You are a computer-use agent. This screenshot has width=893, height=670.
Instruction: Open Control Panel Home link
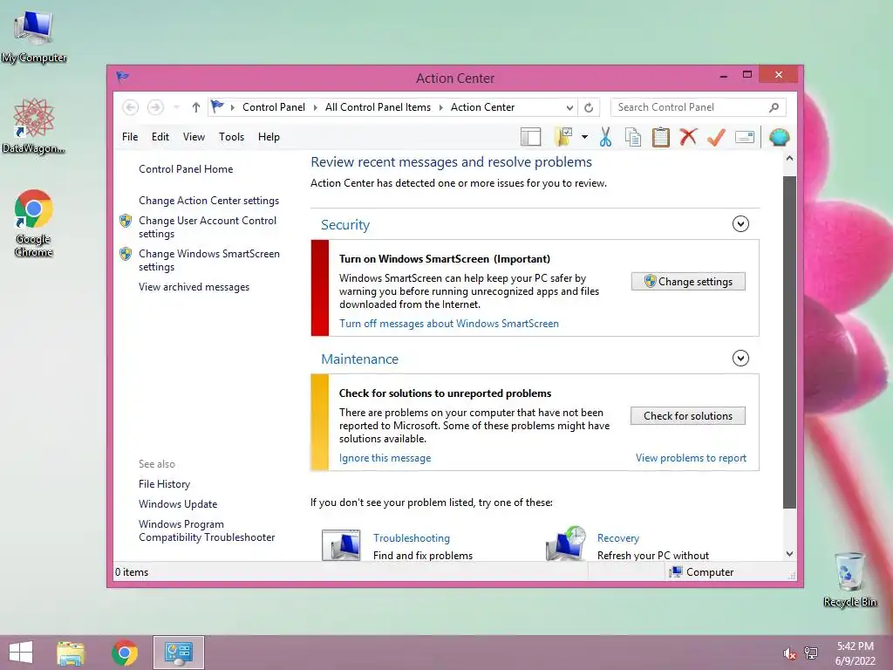click(x=186, y=169)
